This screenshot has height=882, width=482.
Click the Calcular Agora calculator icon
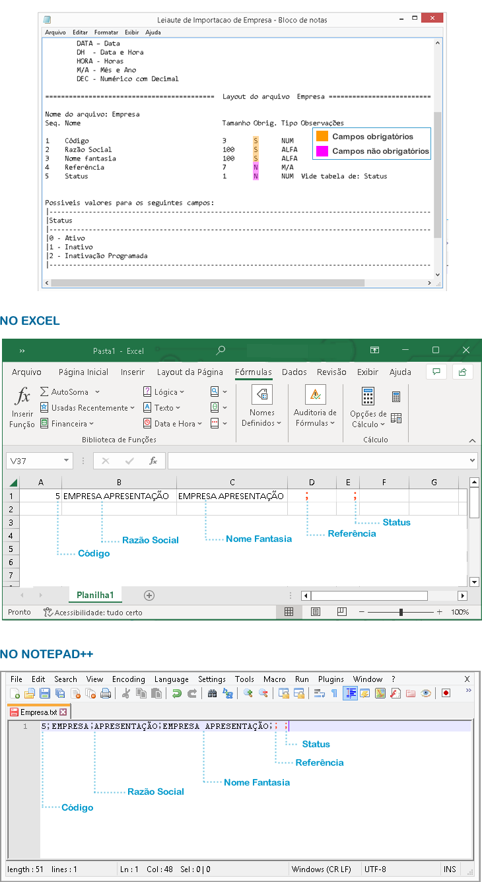click(396, 397)
